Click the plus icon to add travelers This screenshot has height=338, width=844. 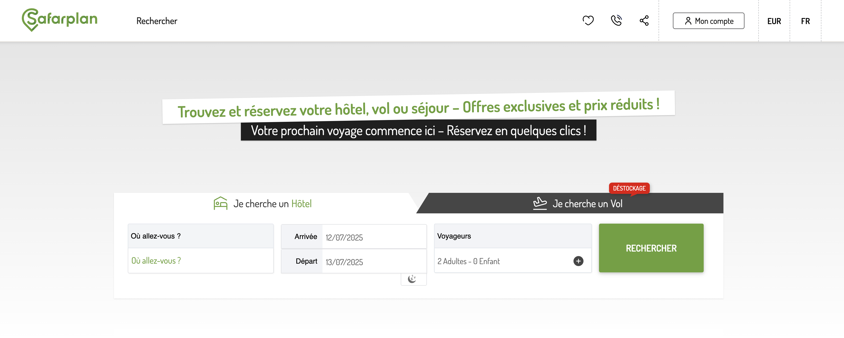point(578,261)
